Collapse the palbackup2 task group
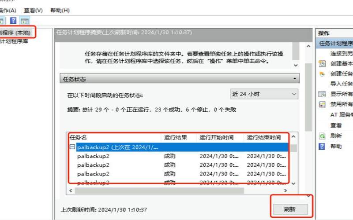Screen dimensions: 353x220 72,147
